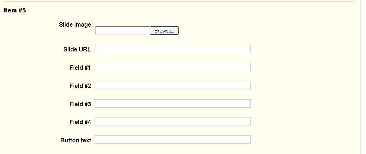
Task: Place cursor in Field #3 input
Action: [x=172, y=104]
